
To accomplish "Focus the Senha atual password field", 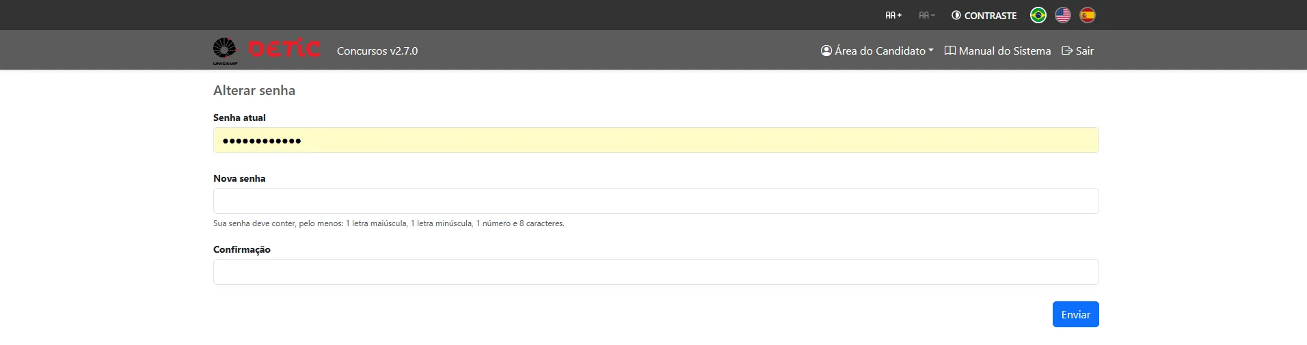I will point(656,140).
